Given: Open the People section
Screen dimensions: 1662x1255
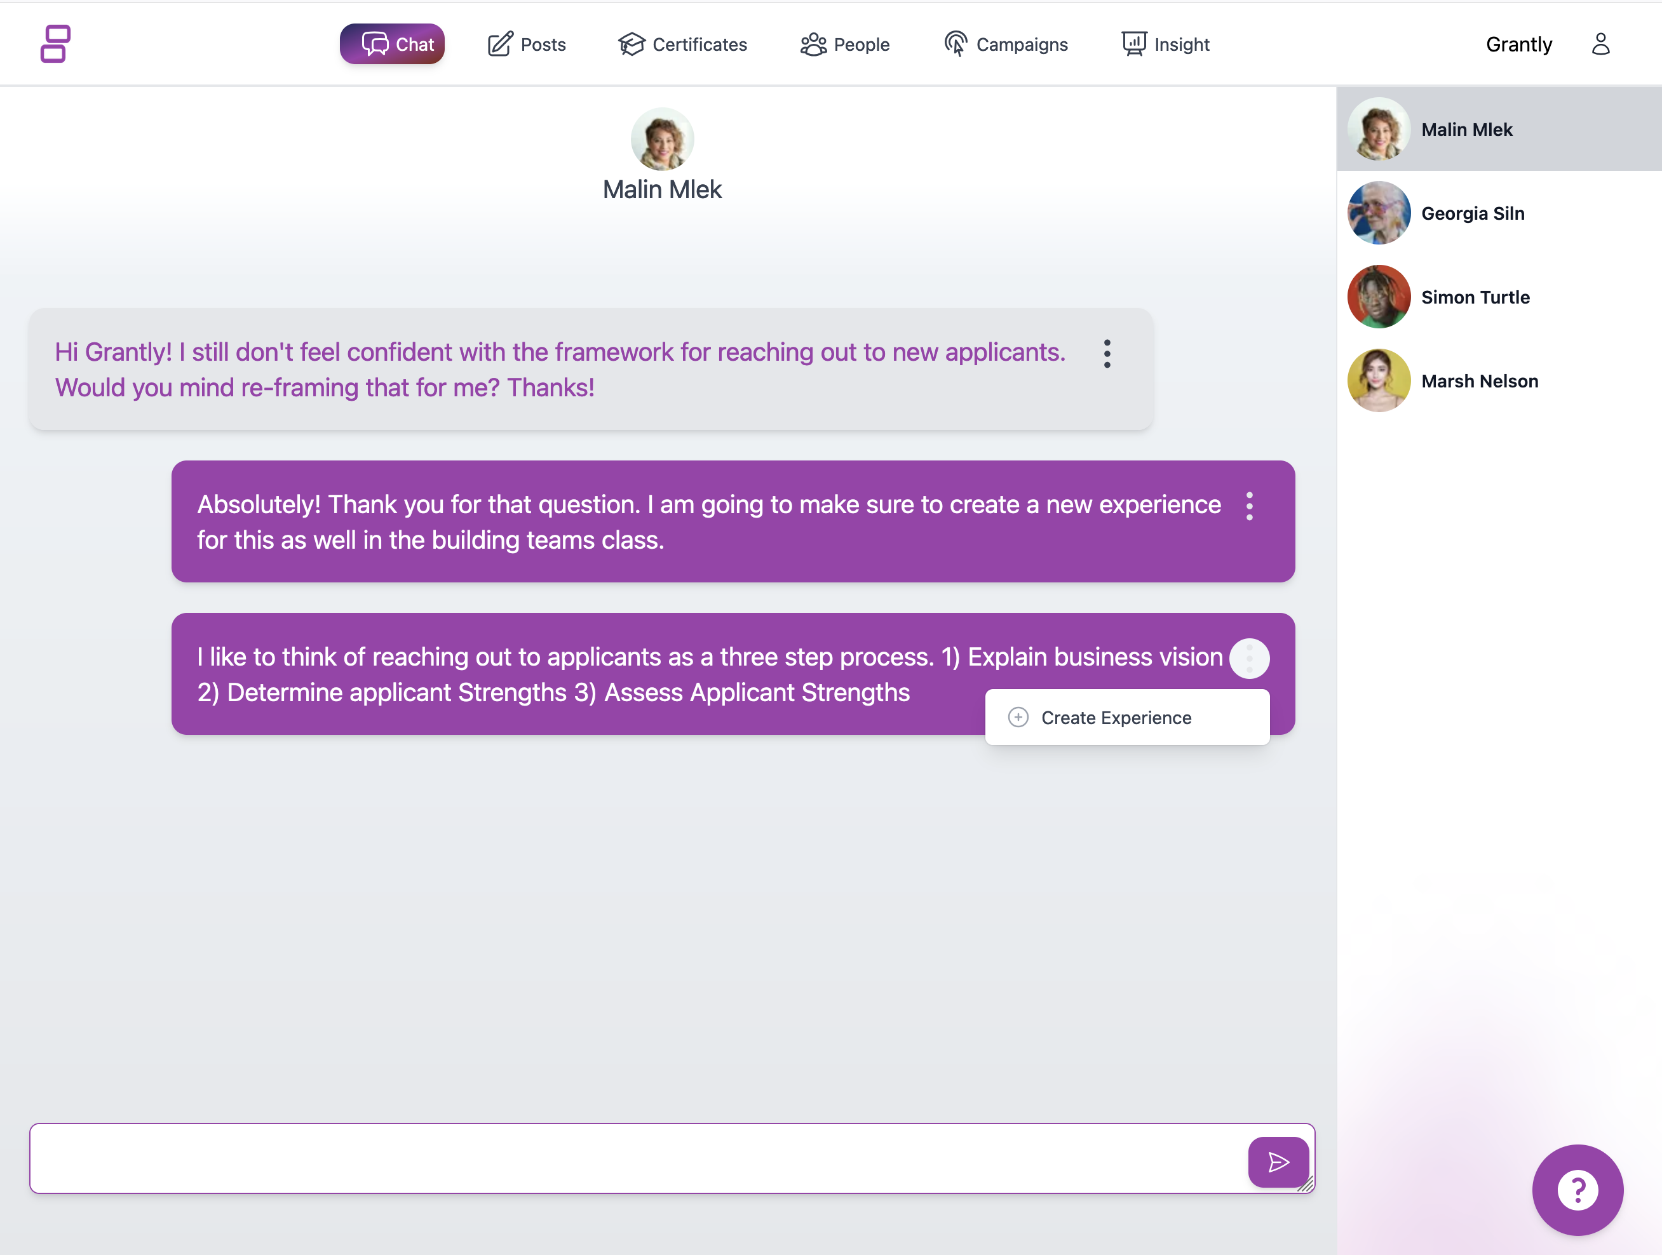Looking at the screenshot, I should pyautogui.click(x=845, y=43).
